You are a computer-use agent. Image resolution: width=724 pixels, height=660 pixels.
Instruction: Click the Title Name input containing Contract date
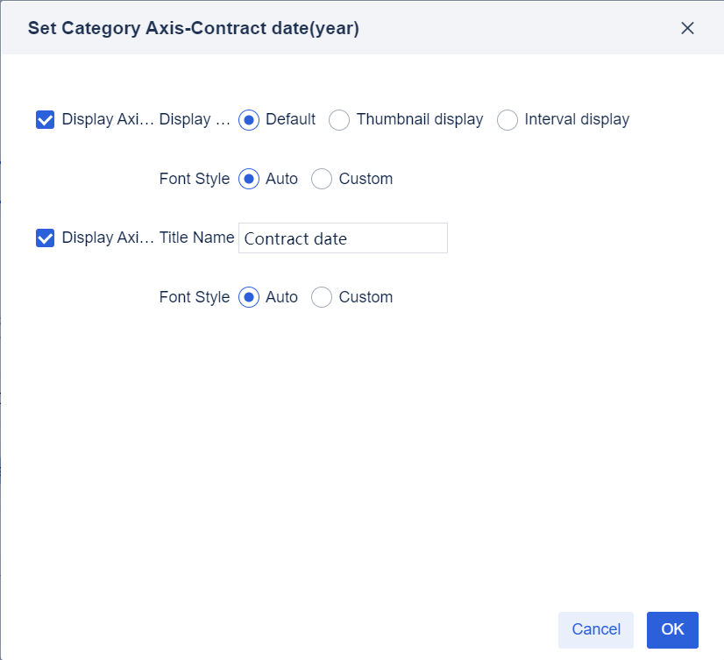(343, 238)
